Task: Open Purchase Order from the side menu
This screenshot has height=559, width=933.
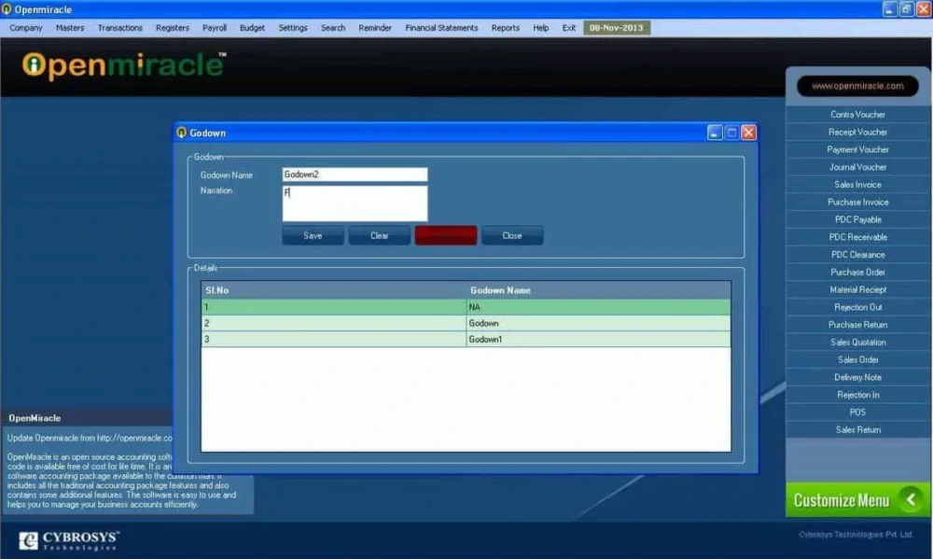Action: 857,273
